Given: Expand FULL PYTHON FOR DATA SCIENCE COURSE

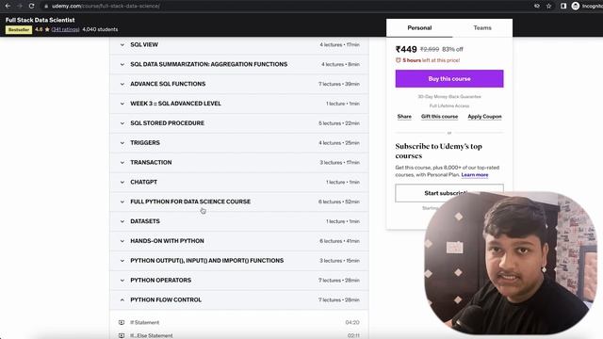Looking at the screenshot, I should coord(238,202).
